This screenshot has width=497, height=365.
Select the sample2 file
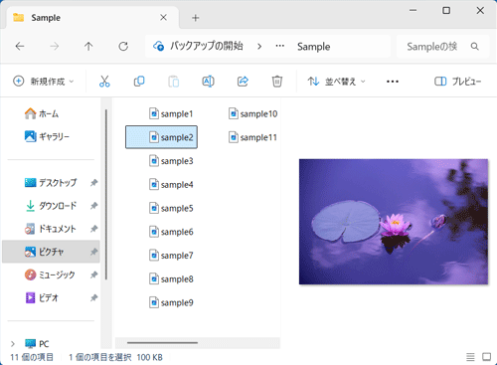coord(161,137)
